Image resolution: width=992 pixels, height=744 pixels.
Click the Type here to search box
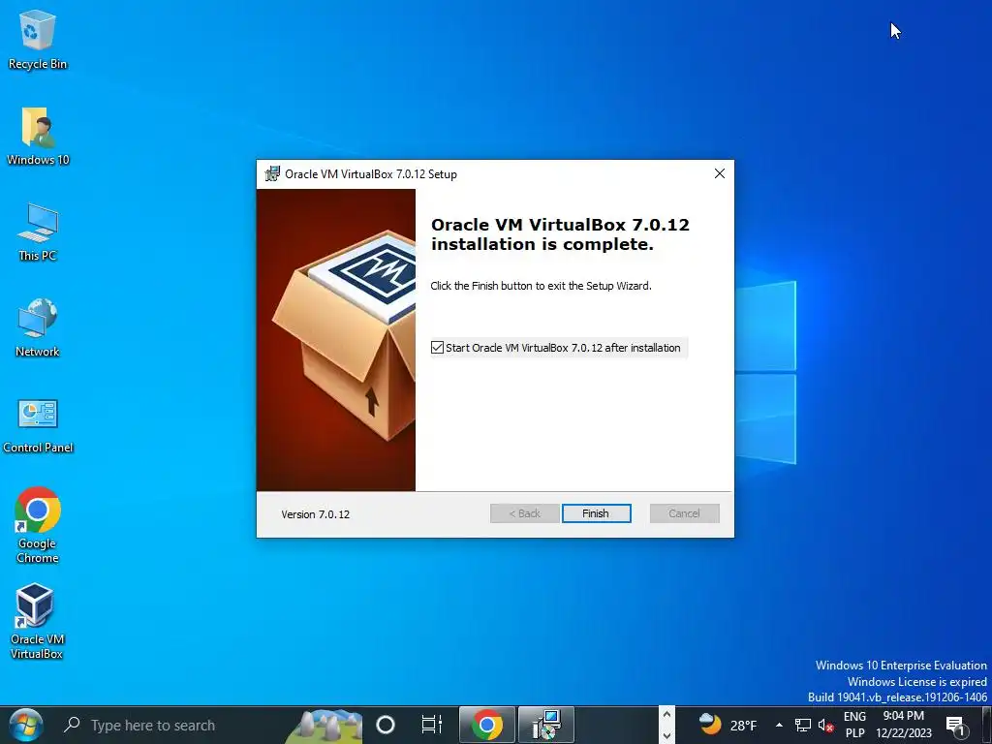(x=170, y=725)
